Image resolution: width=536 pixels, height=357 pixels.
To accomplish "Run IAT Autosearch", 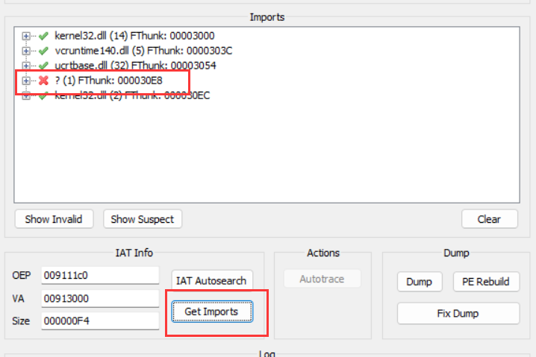I will 211,281.
